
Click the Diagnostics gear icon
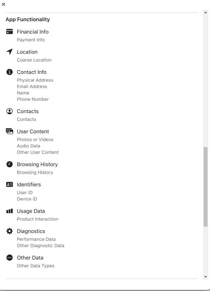pos(10,231)
